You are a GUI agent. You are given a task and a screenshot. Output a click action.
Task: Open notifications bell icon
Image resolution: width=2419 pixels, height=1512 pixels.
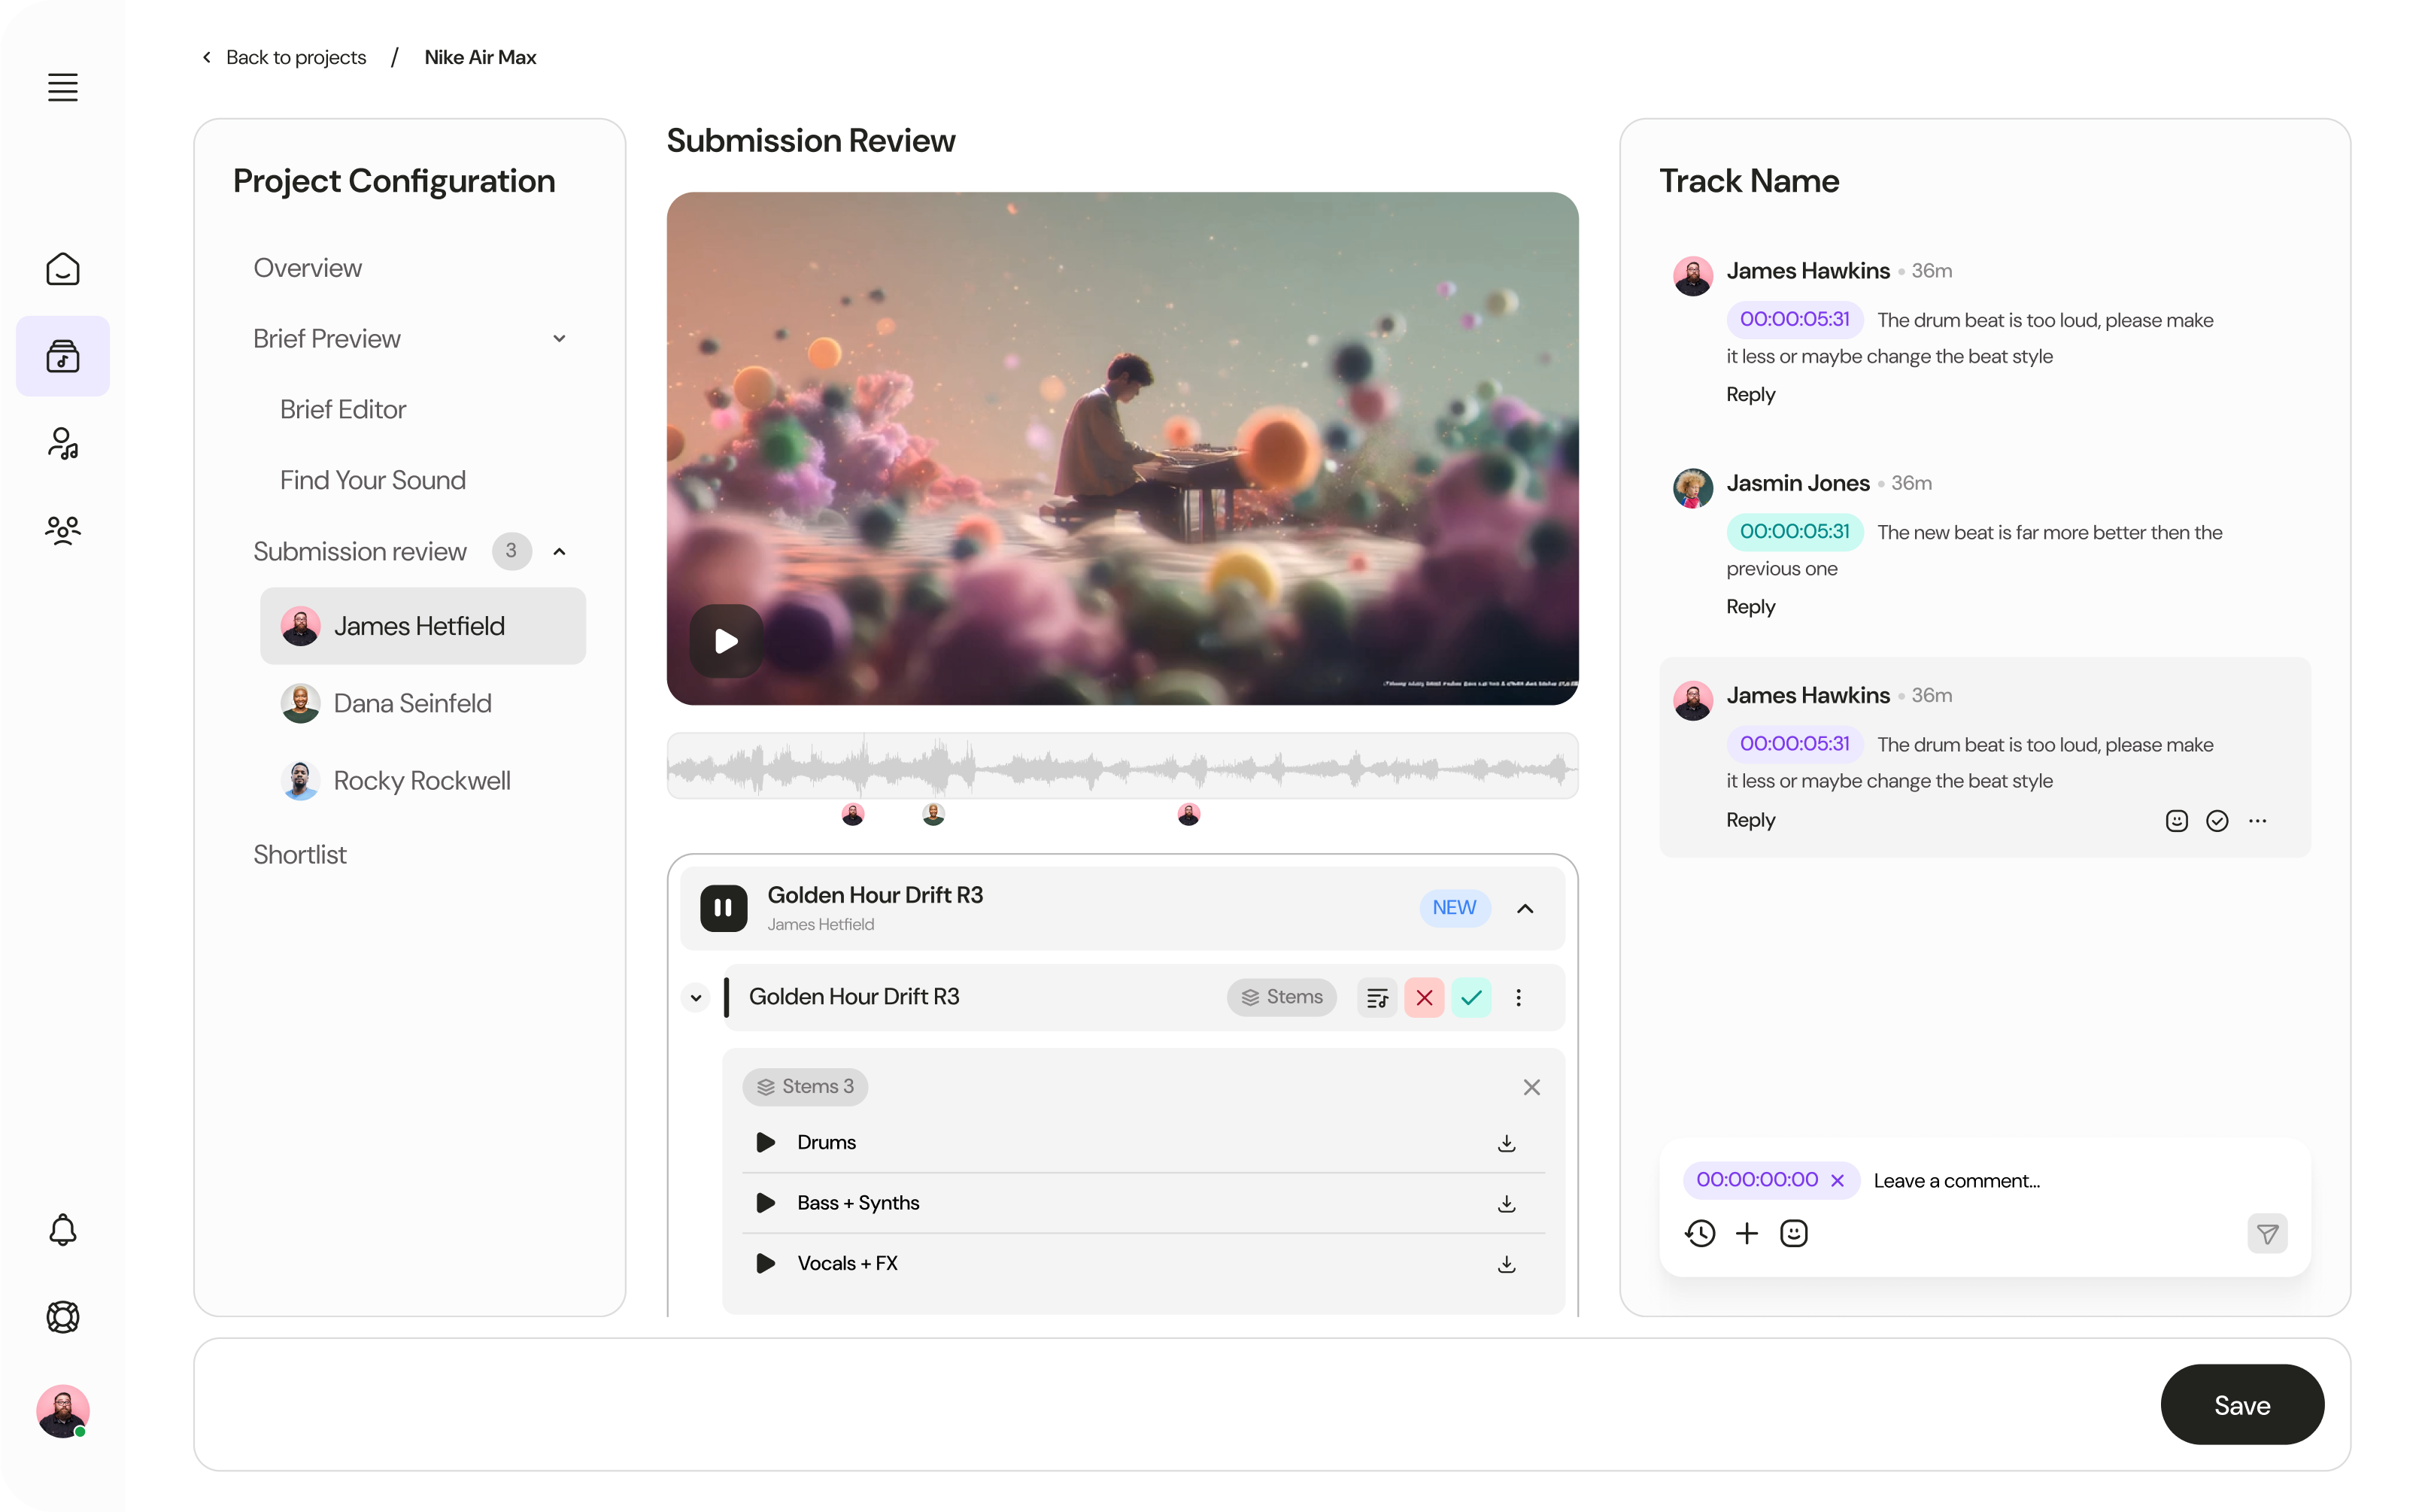63,1229
